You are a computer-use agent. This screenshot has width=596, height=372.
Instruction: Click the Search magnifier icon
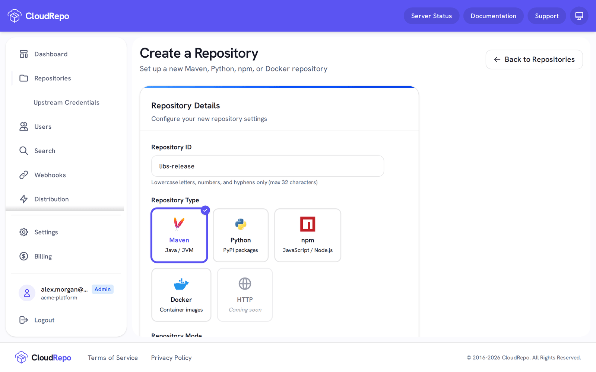(x=24, y=151)
